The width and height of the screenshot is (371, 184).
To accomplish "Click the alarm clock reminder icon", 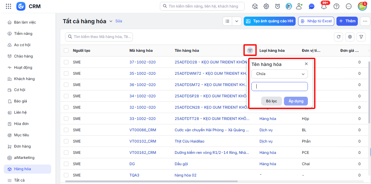I will (x=277, y=6).
